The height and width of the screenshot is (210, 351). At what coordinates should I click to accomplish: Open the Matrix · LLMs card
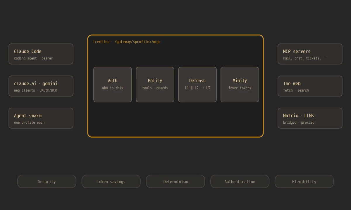click(310, 118)
